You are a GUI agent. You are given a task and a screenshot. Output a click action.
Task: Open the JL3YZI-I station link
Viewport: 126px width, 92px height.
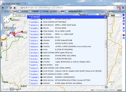(34, 59)
